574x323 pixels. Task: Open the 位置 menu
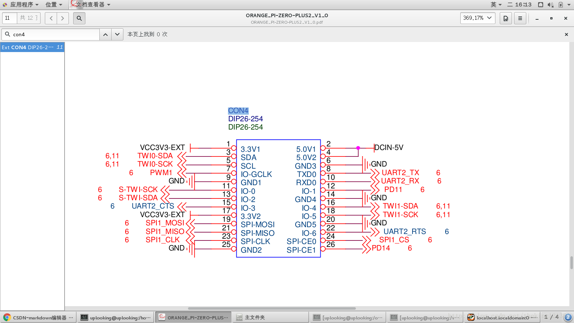coord(54,5)
